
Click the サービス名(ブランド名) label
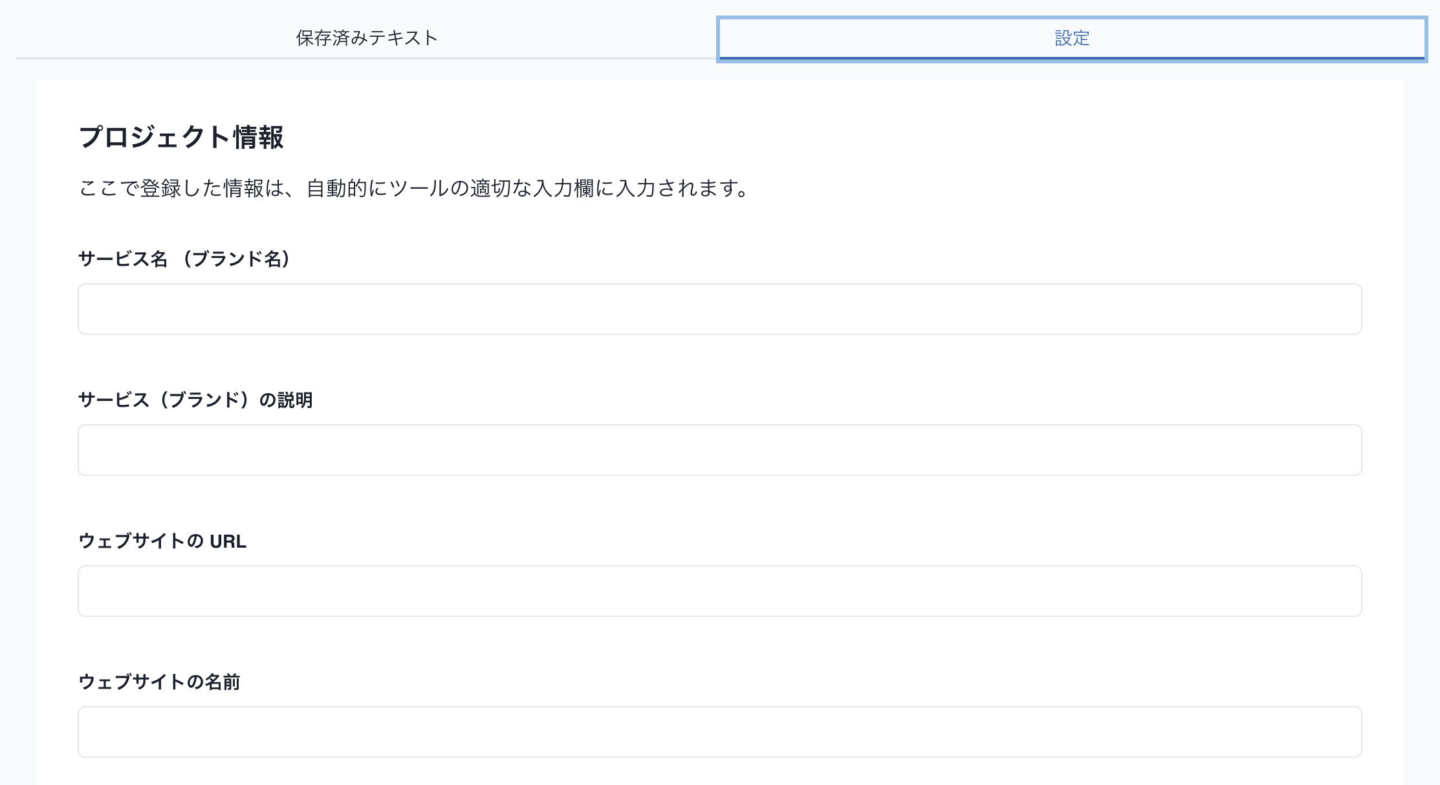[x=186, y=259]
